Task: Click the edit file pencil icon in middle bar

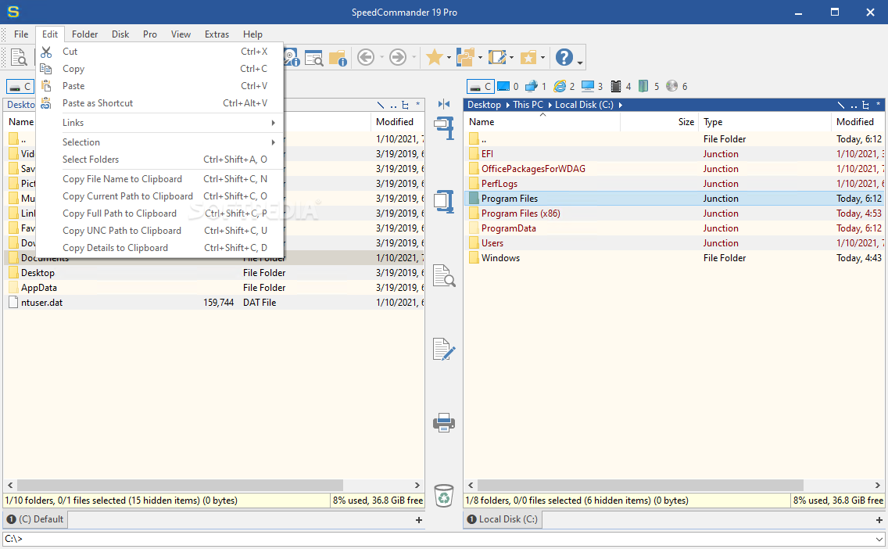Action: pos(444,349)
